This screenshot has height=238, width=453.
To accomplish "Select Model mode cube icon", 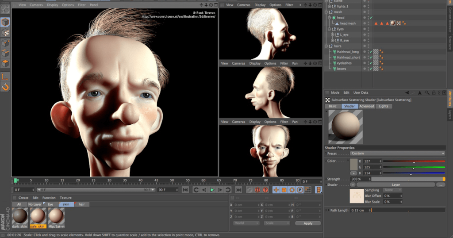I will 5,22.
